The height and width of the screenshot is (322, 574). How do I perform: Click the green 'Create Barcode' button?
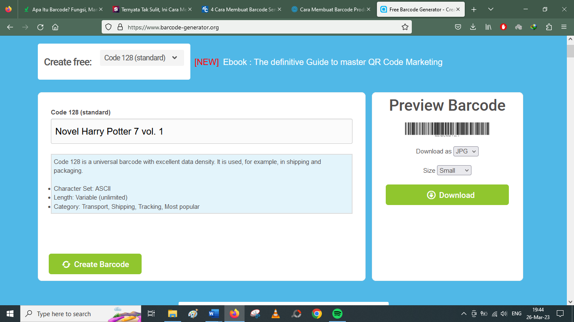(95, 264)
